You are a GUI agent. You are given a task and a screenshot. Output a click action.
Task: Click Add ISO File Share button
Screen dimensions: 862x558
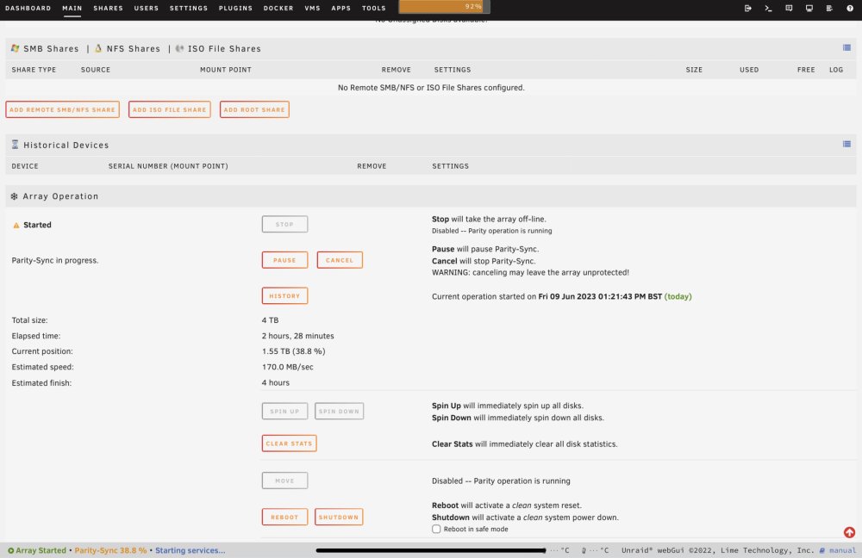[169, 109]
